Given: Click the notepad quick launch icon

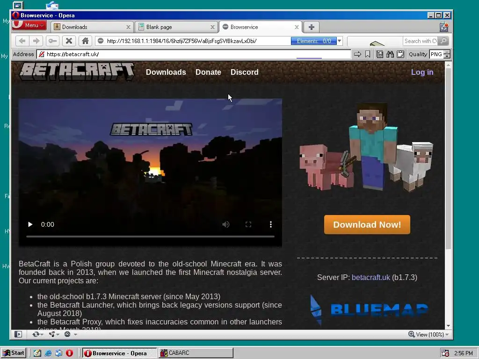Looking at the screenshot, I should [37, 353].
